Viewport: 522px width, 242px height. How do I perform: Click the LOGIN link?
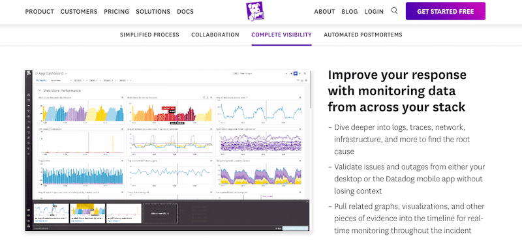click(374, 12)
